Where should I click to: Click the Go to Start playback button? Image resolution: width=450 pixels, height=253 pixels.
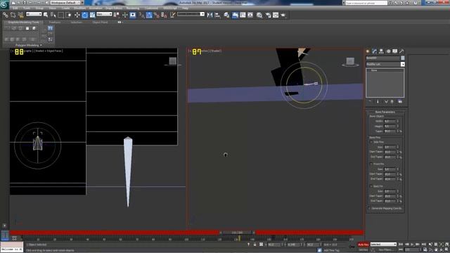pyautogui.click(x=401, y=245)
